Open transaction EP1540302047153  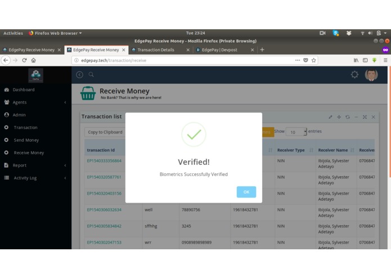[x=104, y=243]
